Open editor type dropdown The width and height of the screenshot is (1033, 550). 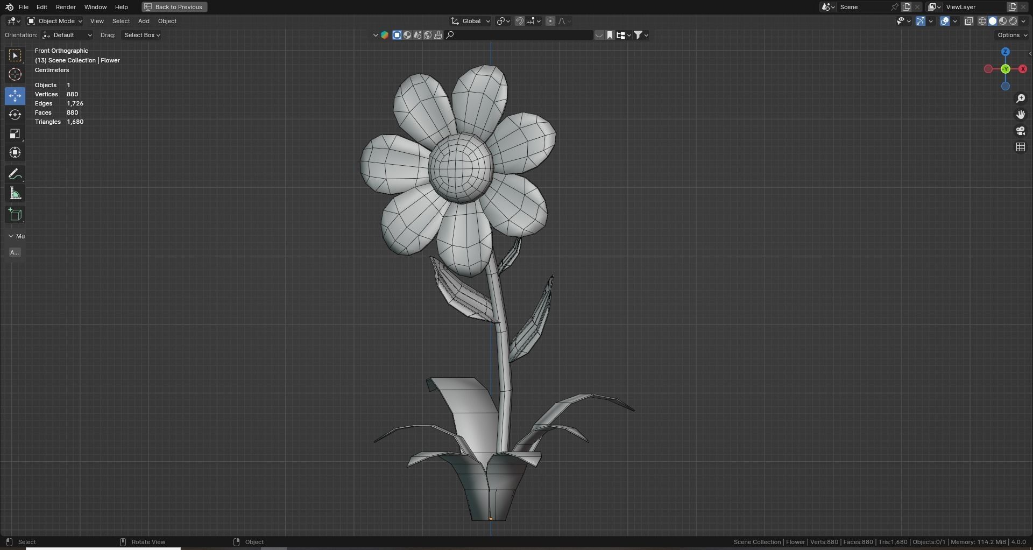(x=13, y=21)
